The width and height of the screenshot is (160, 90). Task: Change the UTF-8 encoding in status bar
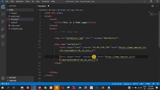[x=135, y=84]
